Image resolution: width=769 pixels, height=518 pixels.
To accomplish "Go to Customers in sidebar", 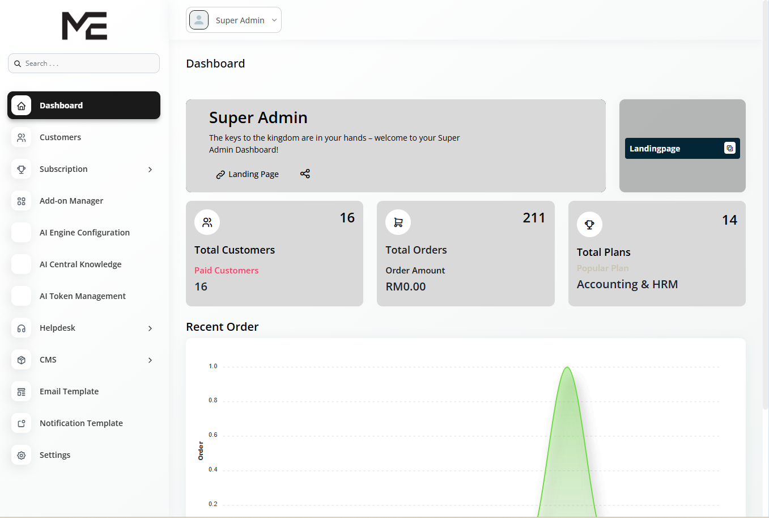I will pos(84,137).
